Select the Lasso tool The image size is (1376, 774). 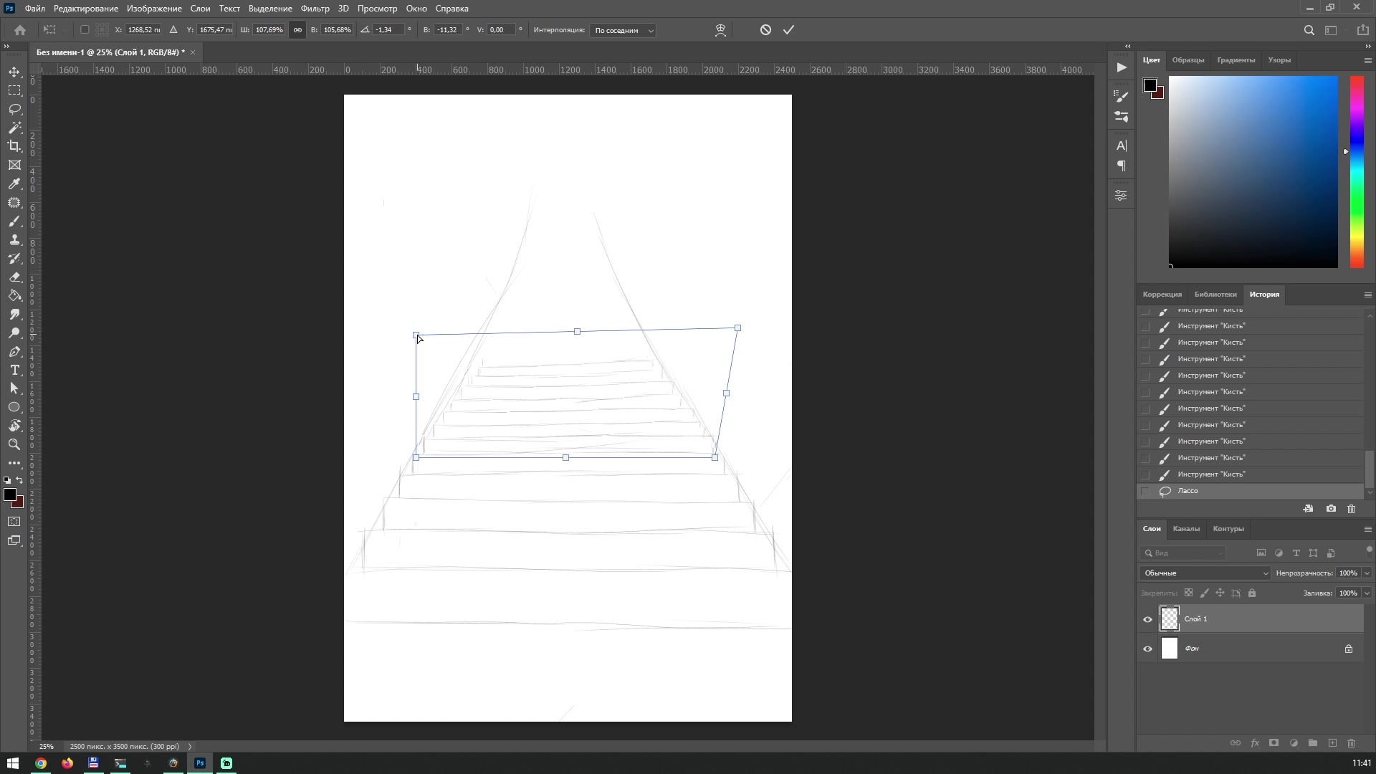click(x=14, y=109)
